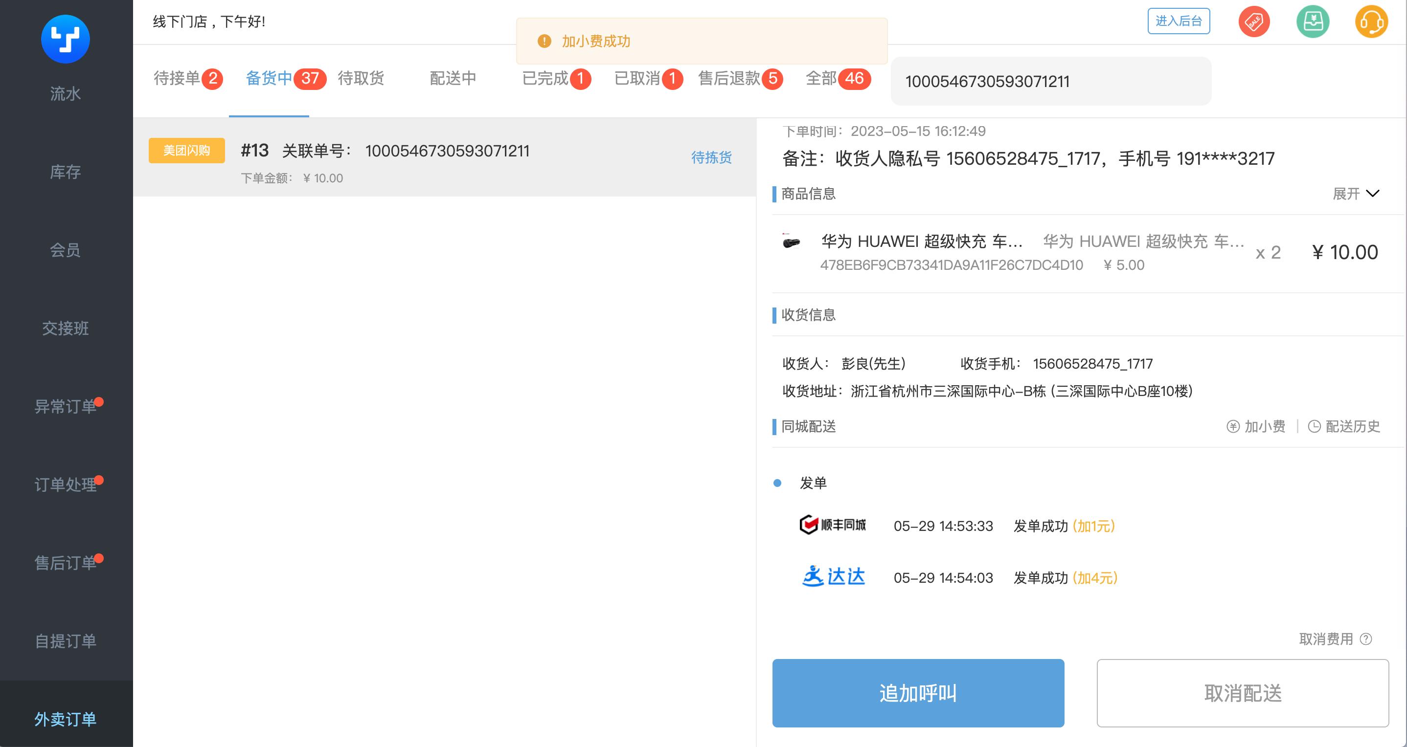This screenshot has width=1407, height=747.
Task: Open the customer service headset icon
Action: click(1374, 22)
